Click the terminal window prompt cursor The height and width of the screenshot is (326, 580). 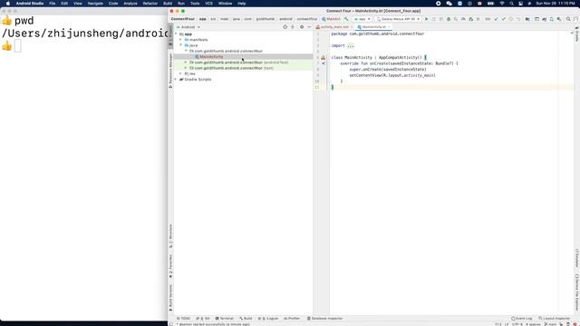[17, 46]
